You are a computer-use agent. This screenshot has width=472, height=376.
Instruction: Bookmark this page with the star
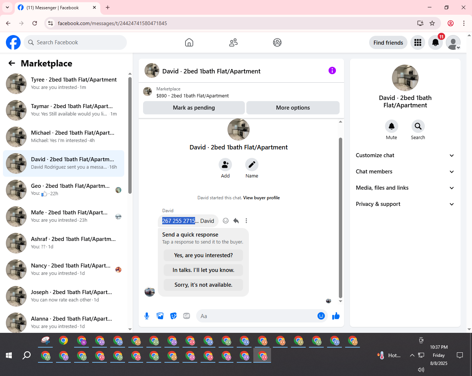coord(432,23)
